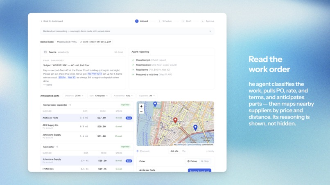Go back to dashboard link
330x185 pixels.
click(x=52, y=21)
